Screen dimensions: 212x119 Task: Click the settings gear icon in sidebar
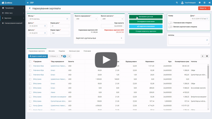coord(3,23)
